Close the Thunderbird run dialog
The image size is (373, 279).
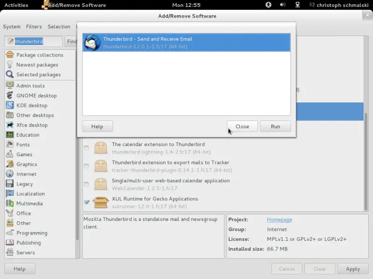[x=242, y=126]
